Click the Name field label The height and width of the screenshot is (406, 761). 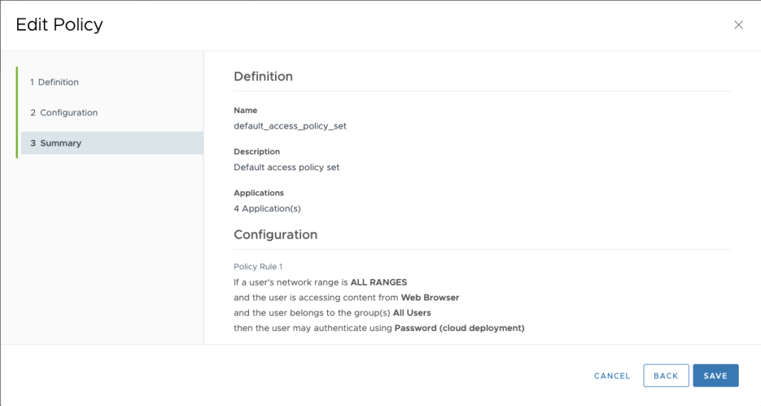click(245, 110)
